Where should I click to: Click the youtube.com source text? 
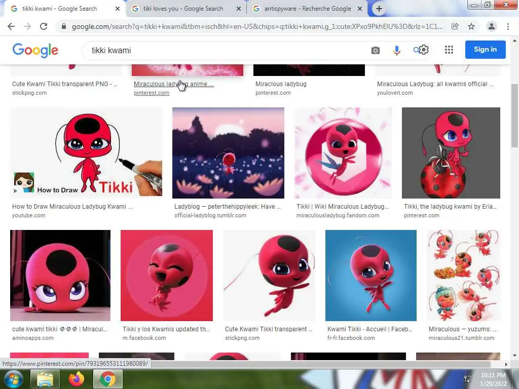[x=29, y=215]
